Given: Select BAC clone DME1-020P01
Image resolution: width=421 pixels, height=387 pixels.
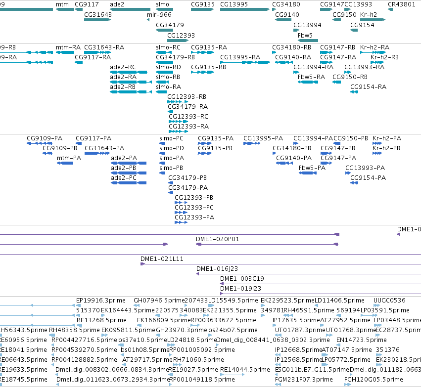Looking at the screenshot, I should pos(267,244).
